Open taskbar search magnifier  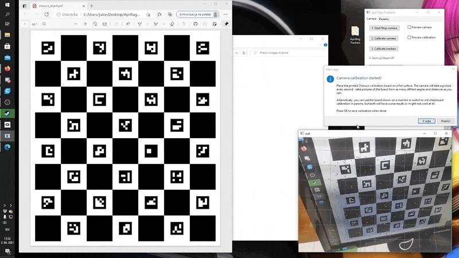7,14
